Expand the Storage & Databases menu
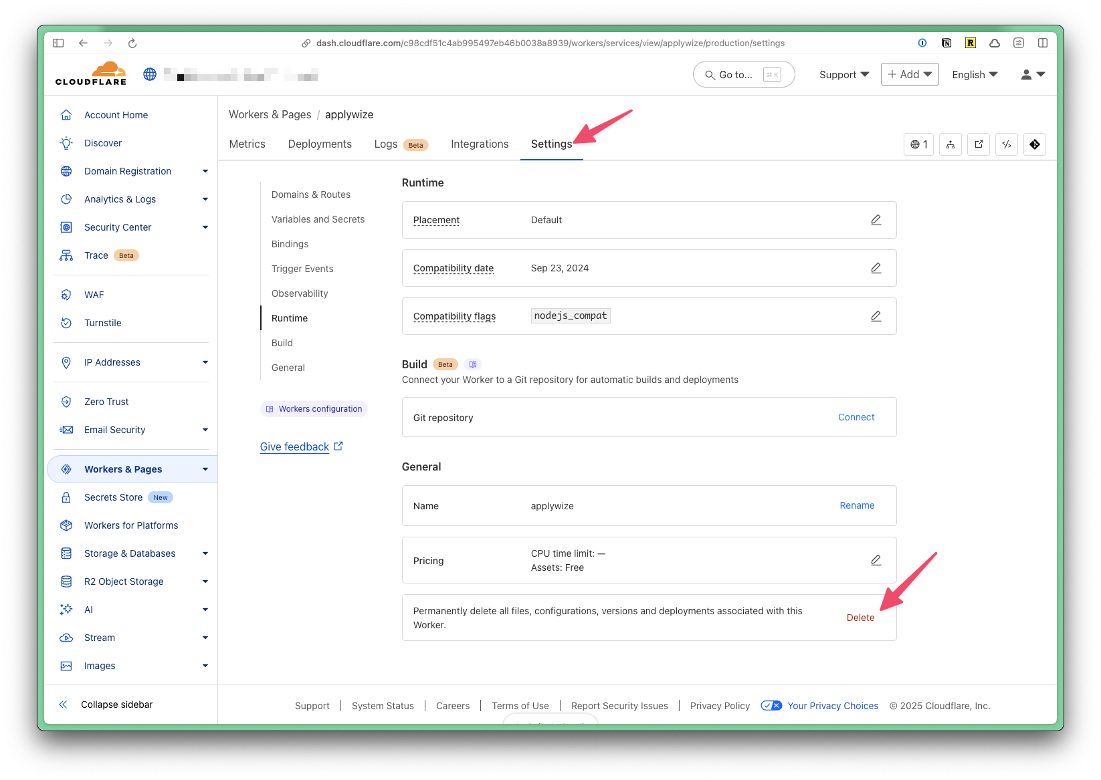The width and height of the screenshot is (1101, 780). click(205, 553)
